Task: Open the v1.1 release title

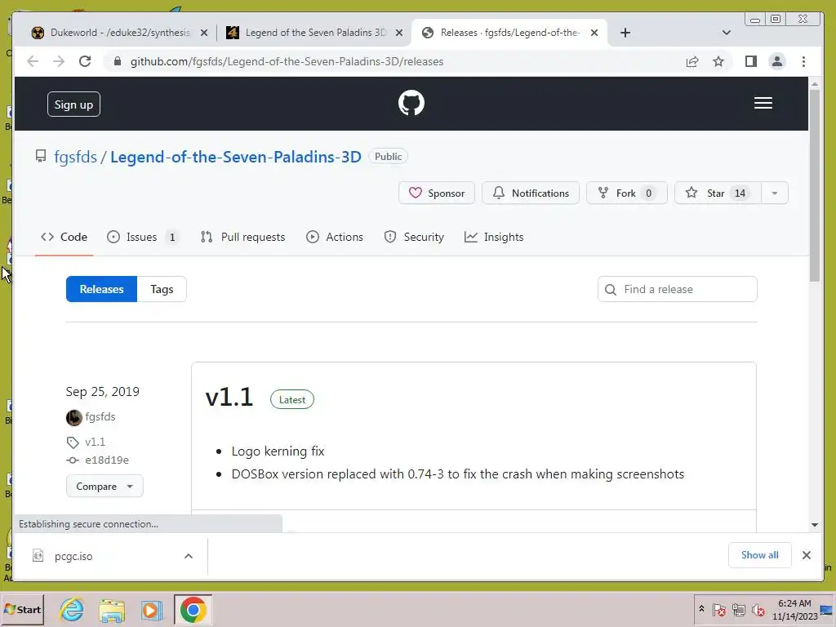Action: pos(229,398)
